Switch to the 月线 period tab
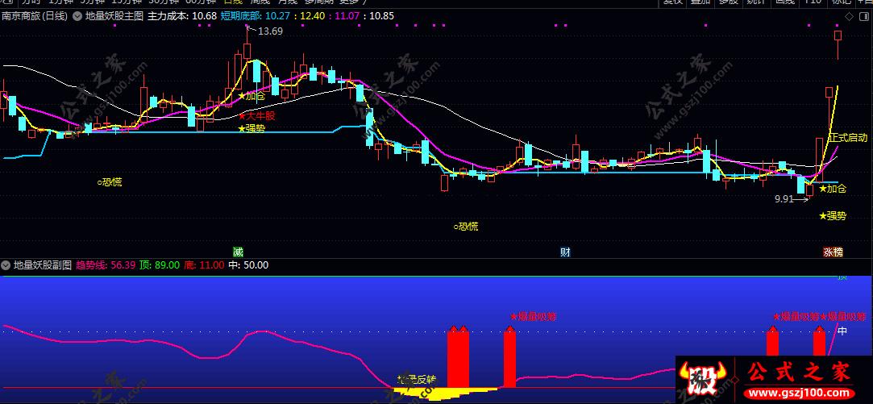The width and height of the screenshot is (873, 404). (289, 2)
